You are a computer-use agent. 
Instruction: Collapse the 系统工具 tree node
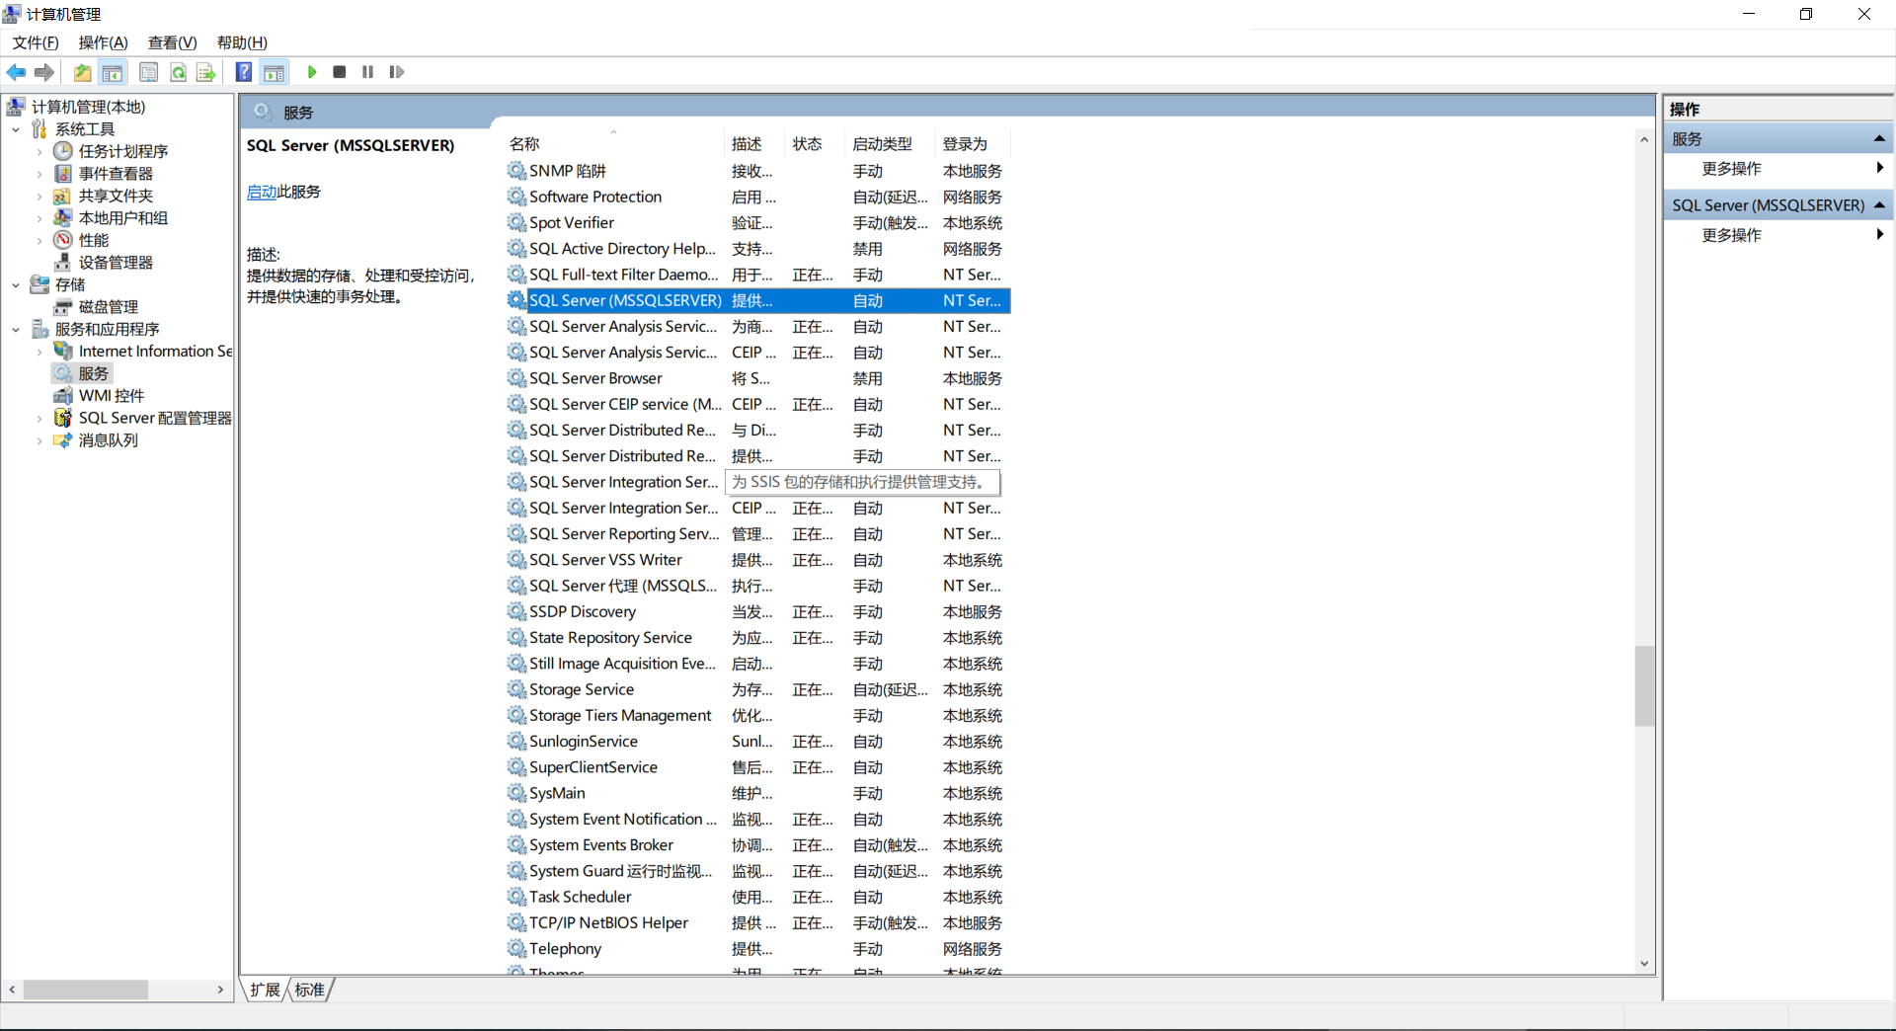click(x=16, y=129)
